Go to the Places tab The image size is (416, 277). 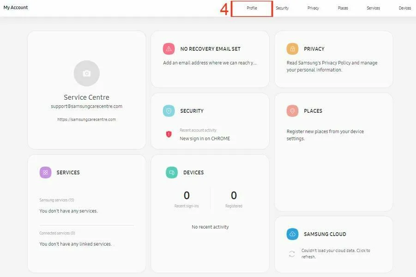click(x=343, y=8)
